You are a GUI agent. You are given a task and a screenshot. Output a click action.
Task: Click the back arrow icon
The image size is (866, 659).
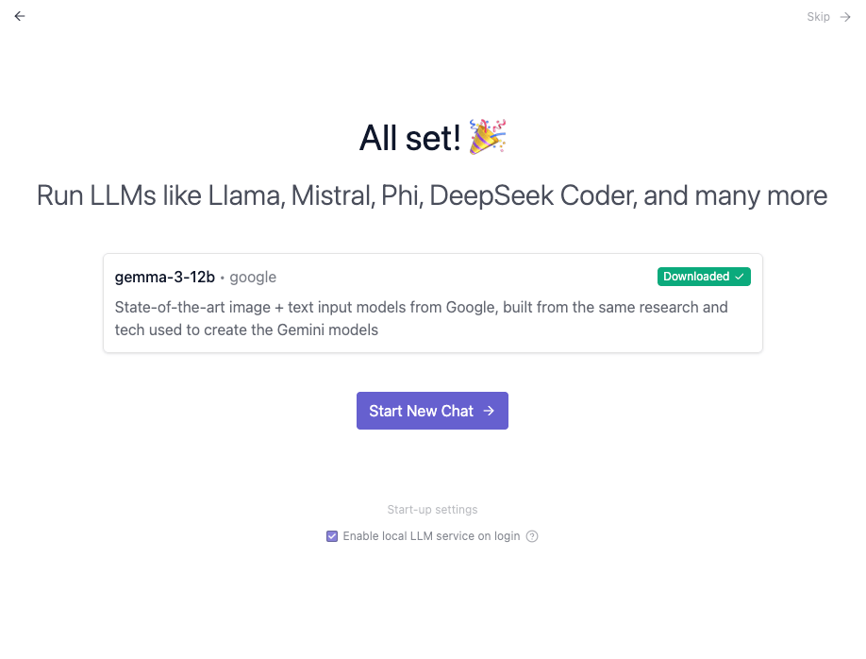coord(20,16)
